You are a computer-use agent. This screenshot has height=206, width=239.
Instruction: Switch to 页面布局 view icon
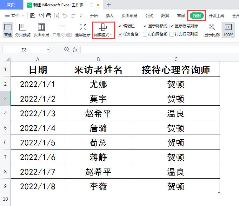pyautogui.click(x=42, y=30)
